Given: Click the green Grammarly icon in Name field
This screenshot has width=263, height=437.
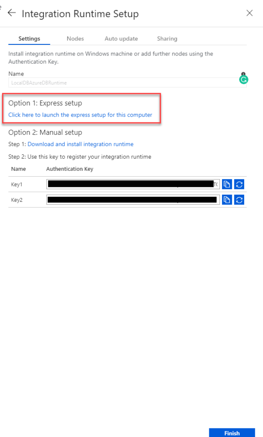Looking at the screenshot, I should 243,79.
